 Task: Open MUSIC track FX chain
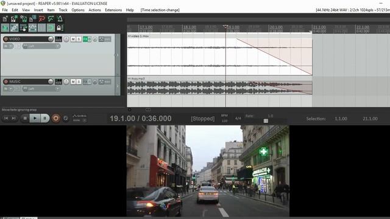pos(85,82)
